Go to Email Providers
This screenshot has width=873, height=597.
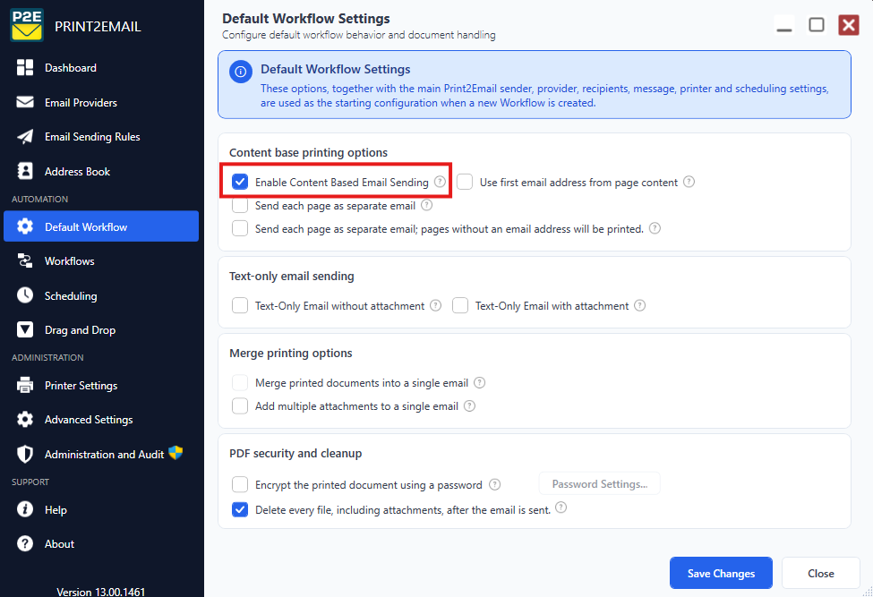(101, 102)
